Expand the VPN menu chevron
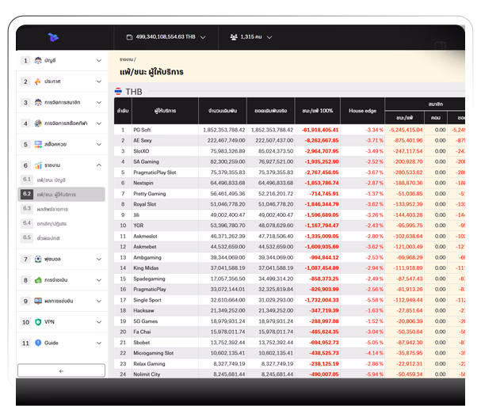 point(99,322)
